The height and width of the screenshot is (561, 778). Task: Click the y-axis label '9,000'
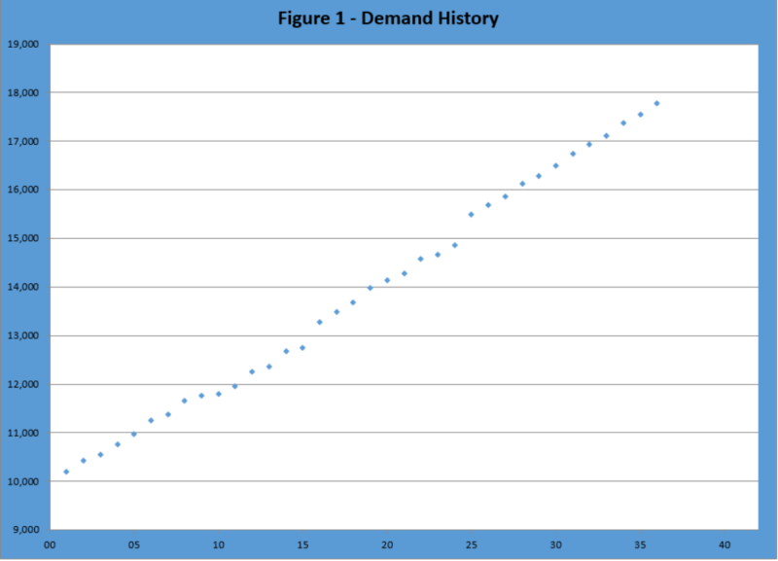coord(25,530)
